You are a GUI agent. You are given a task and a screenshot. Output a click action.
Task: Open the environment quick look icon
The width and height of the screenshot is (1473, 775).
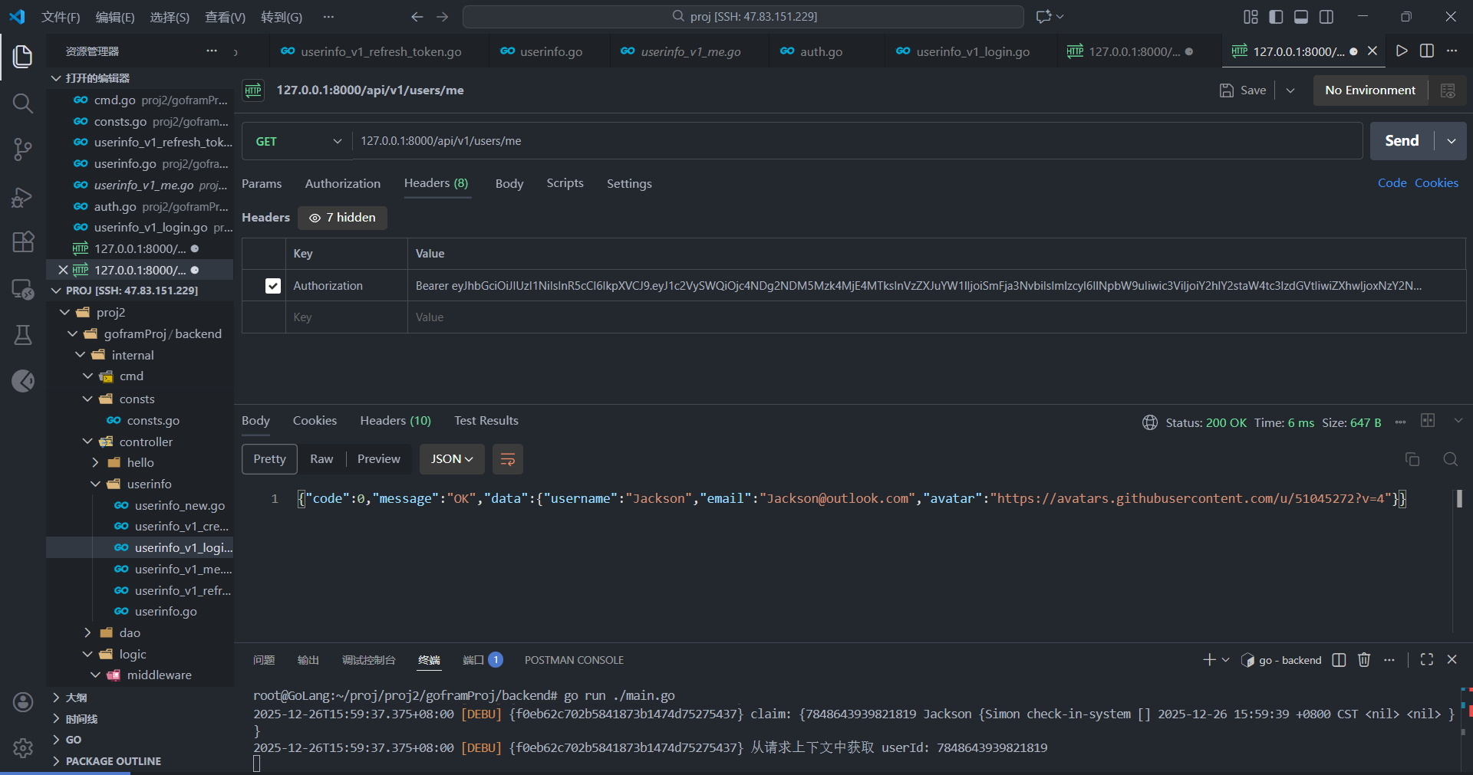click(1448, 90)
